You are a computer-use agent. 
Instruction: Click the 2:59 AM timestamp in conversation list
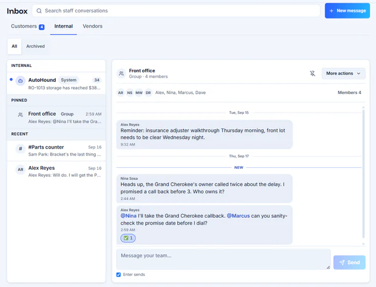93,114
